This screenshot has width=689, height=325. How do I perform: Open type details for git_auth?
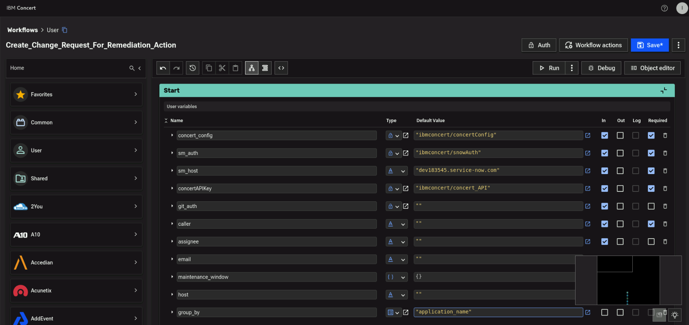[x=406, y=206]
